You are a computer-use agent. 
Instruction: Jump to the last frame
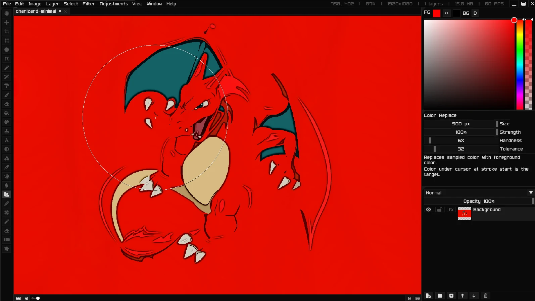pos(418,298)
